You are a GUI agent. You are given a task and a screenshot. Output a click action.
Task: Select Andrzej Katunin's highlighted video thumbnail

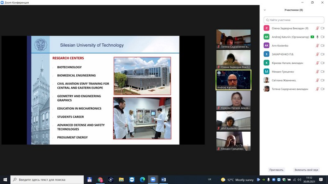click(233, 80)
